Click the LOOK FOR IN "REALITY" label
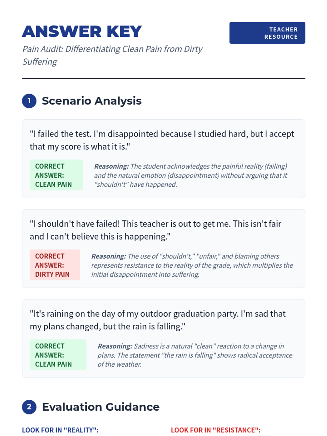This screenshot has height=436, width=327. pyautogui.click(x=60, y=430)
